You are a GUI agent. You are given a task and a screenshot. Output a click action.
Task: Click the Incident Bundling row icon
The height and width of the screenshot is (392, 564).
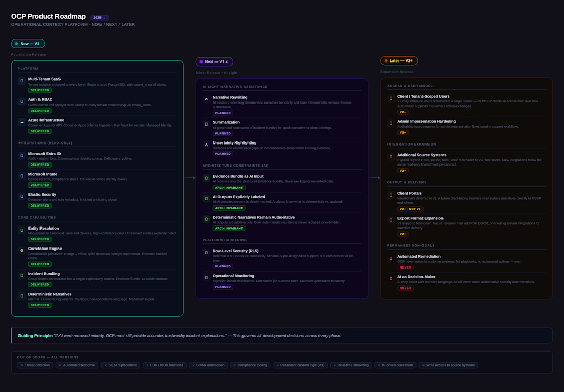[x=22, y=276]
